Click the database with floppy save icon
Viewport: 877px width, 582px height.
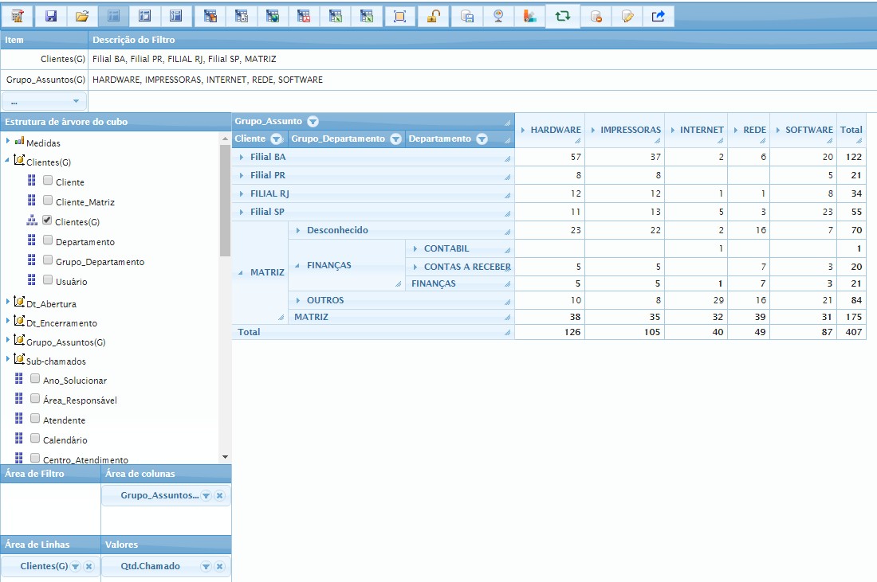(467, 16)
